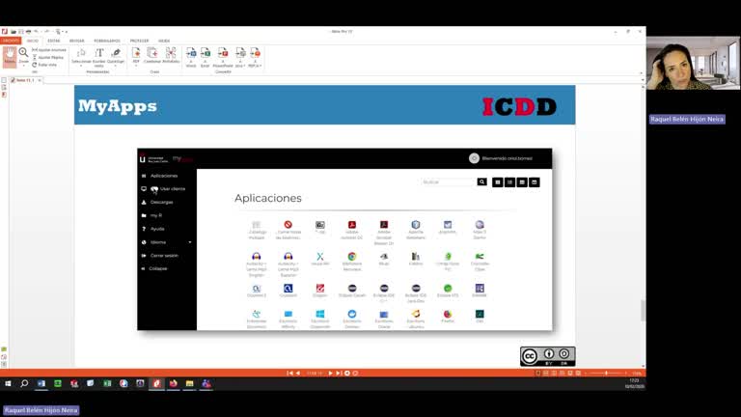The image size is (741, 417).
Task: Open the Windows Start menu
Action: (x=8, y=383)
